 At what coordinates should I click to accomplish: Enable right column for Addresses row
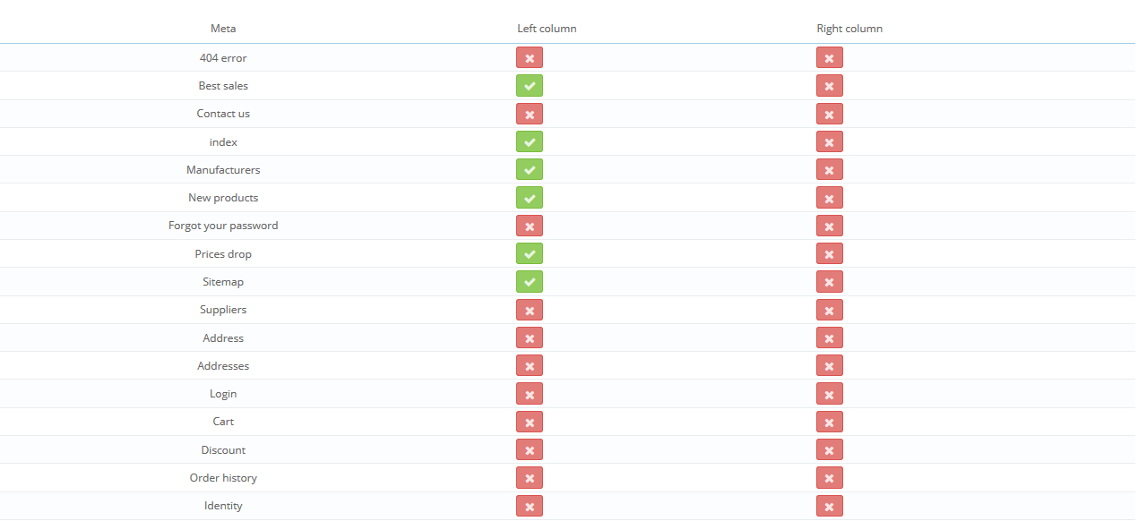click(x=830, y=366)
